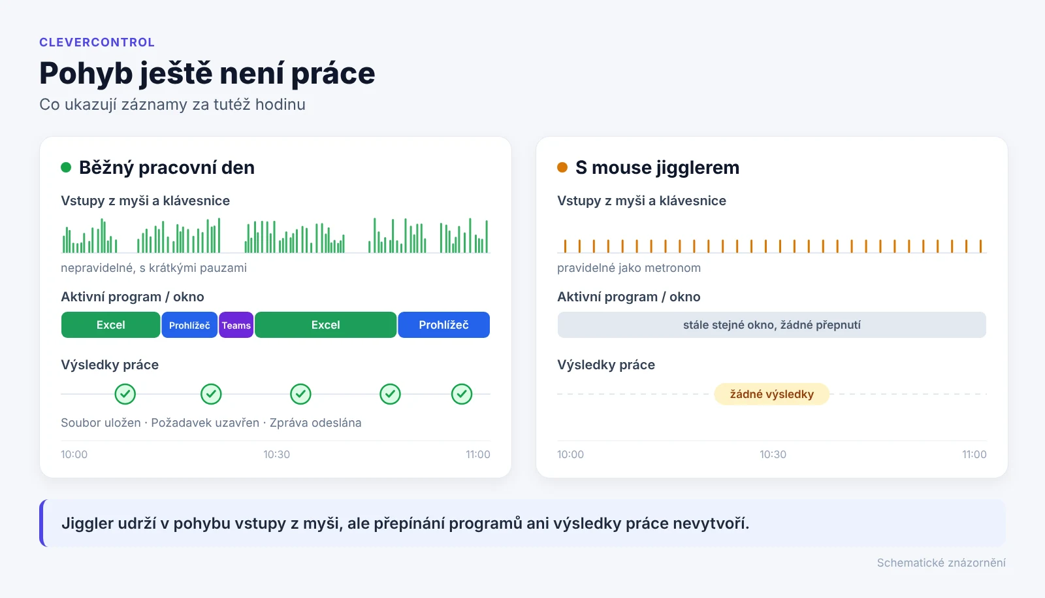The width and height of the screenshot is (1045, 598).
Task: Click the narrow Excel segment left of small Prohlížeč
Action: tap(111, 325)
